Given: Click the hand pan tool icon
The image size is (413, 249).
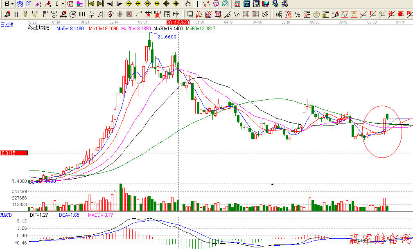Looking at the screenshot, I should [x=187, y=4].
